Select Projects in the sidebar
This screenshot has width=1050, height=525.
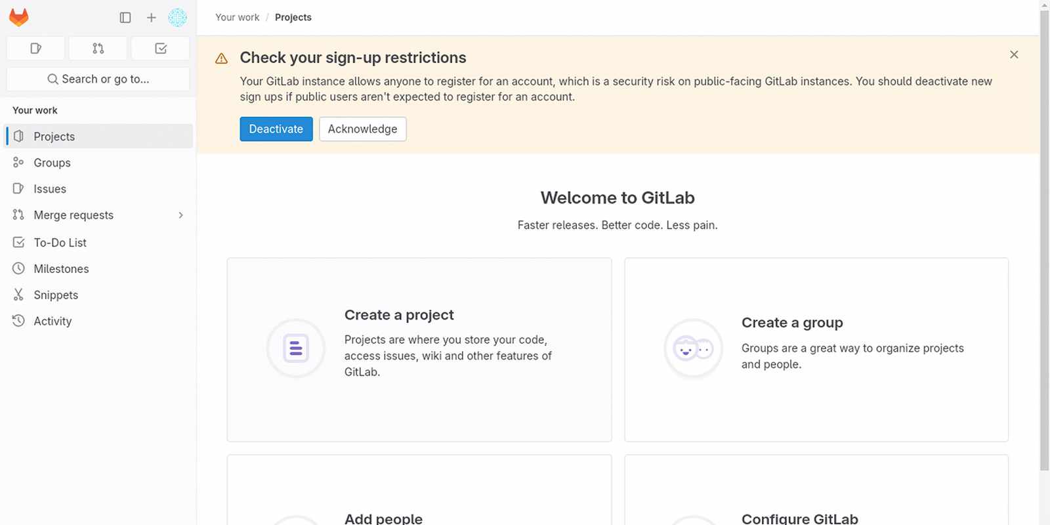click(x=99, y=136)
